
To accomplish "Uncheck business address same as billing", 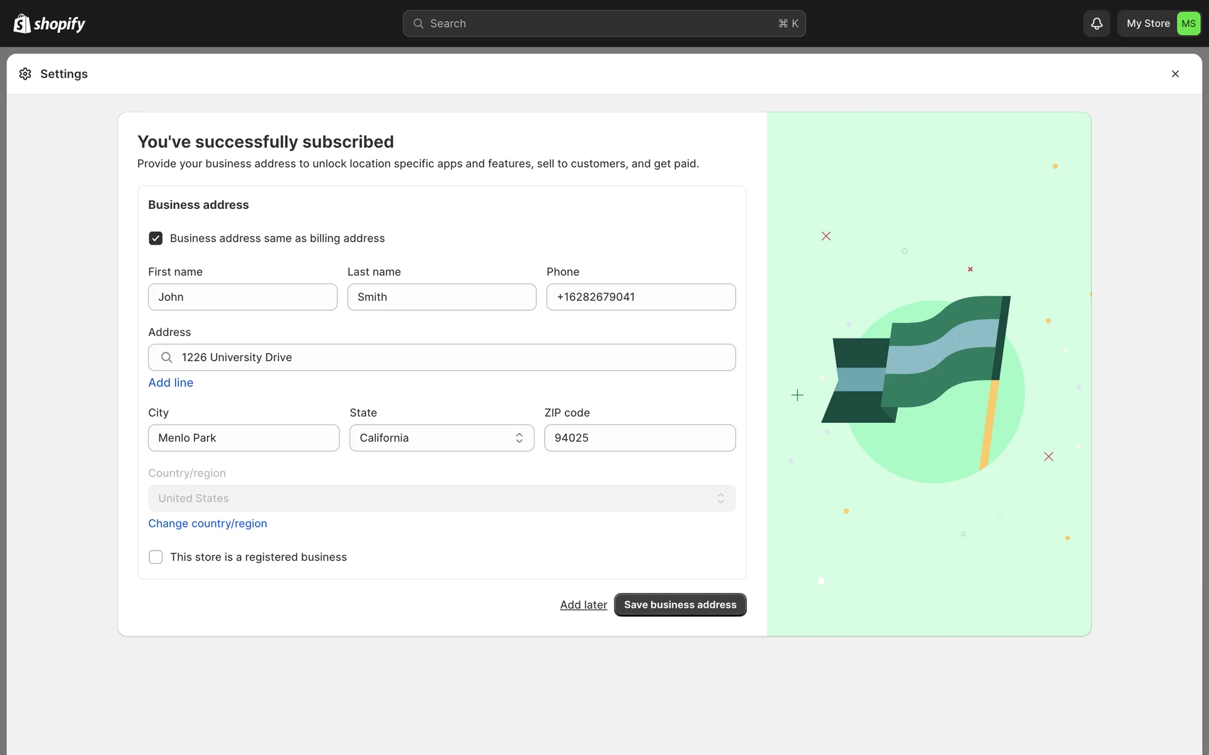I will [156, 238].
